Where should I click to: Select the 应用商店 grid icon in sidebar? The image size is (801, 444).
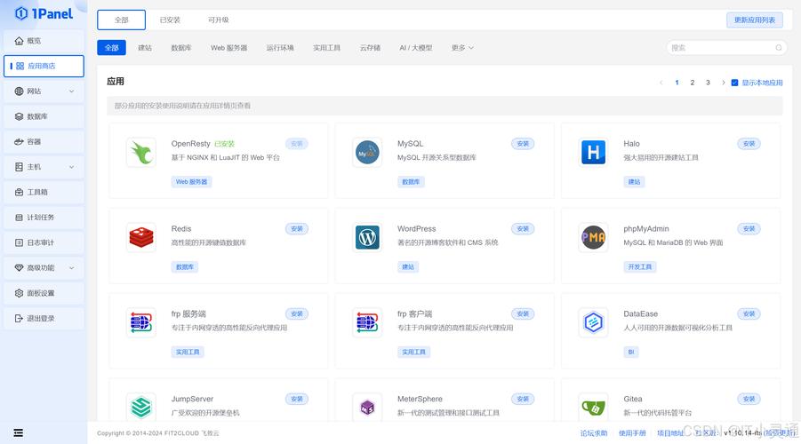click(20, 66)
